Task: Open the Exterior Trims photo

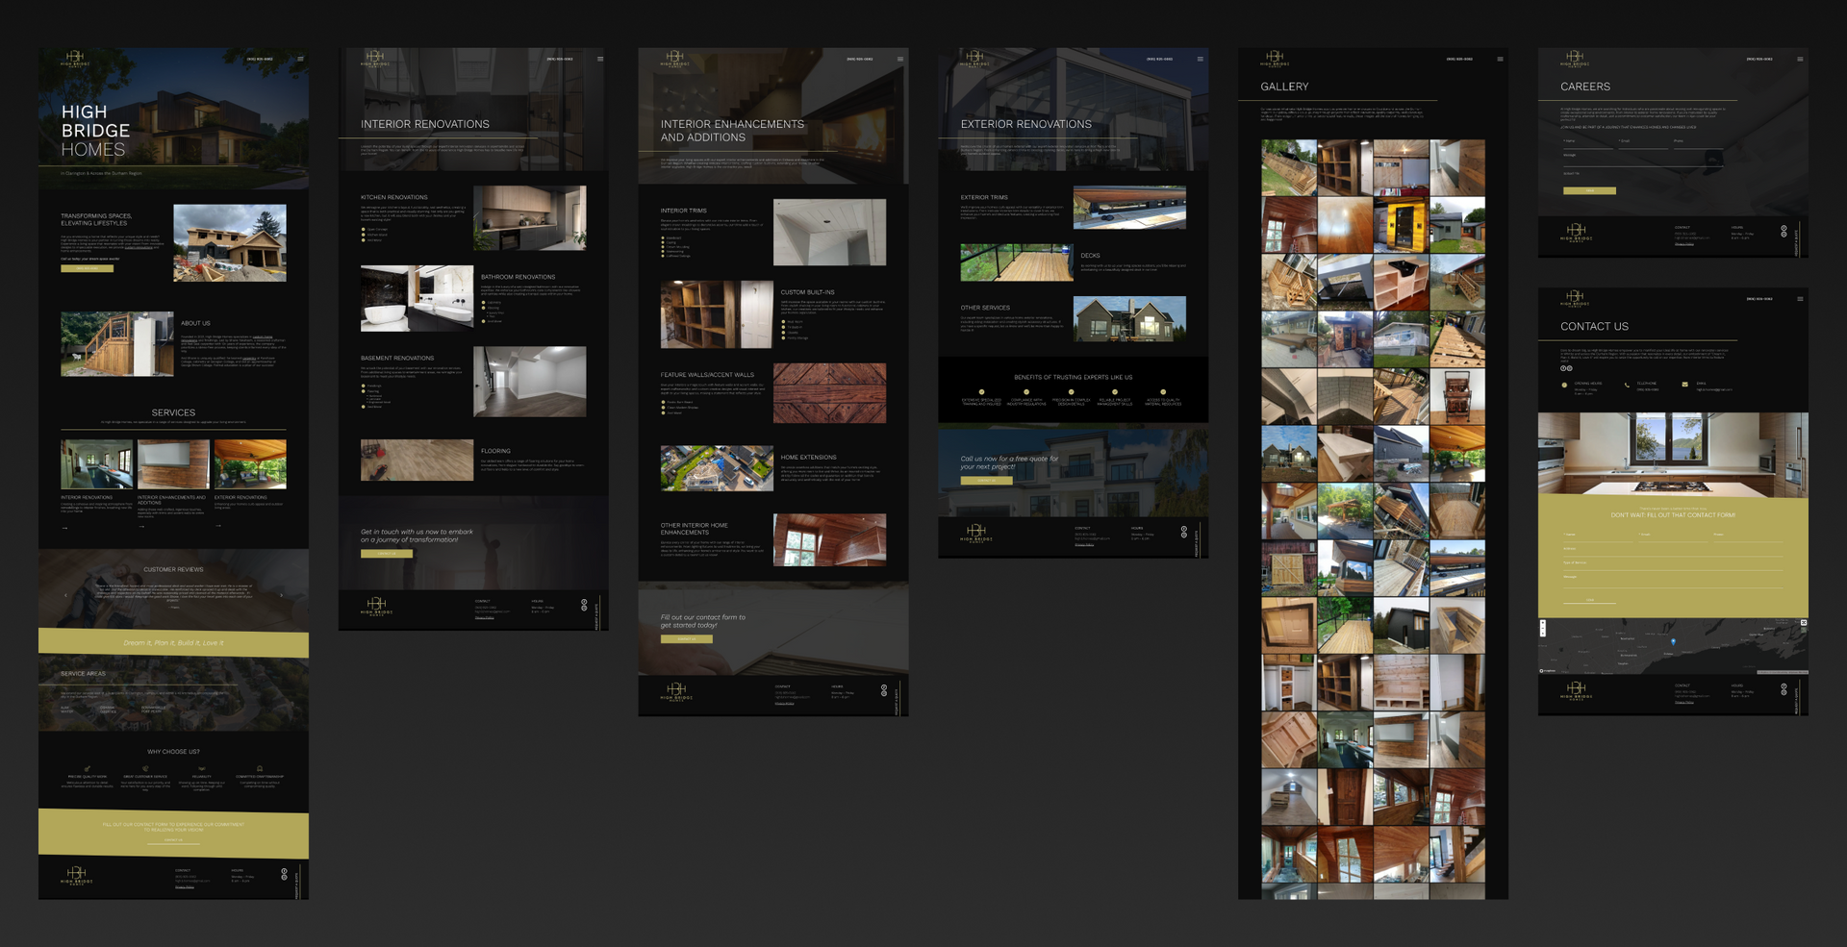Action: pyautogui.click(x=1129, y=208)
